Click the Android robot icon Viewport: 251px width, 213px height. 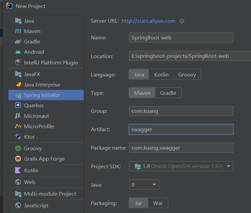(x=18, y=52)
